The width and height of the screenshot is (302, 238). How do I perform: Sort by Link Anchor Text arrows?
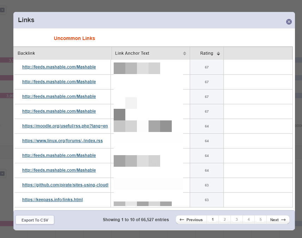point(184,54)
